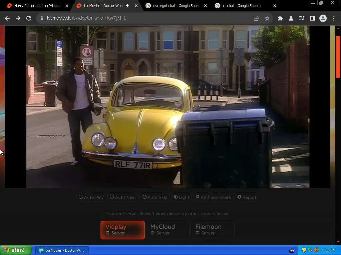Mute the LosMovies tab using the speaker icon
341x255 pixels.
coord(128,6)
